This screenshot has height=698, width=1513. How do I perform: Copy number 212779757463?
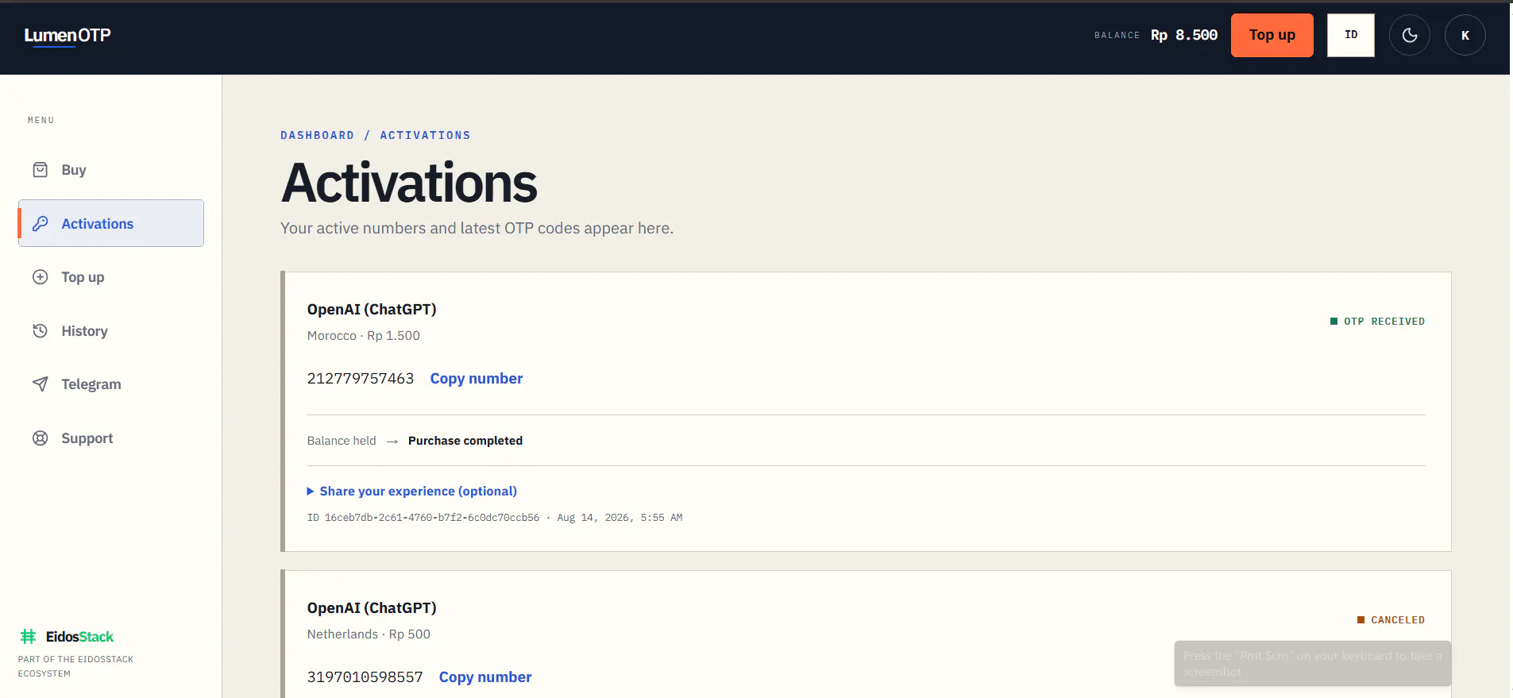[477, 378]
